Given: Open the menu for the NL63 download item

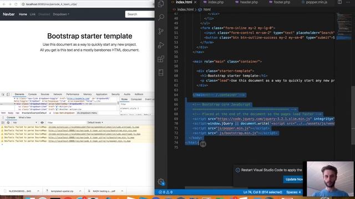Looking at the screenshot, I should (x=38, y=191).
